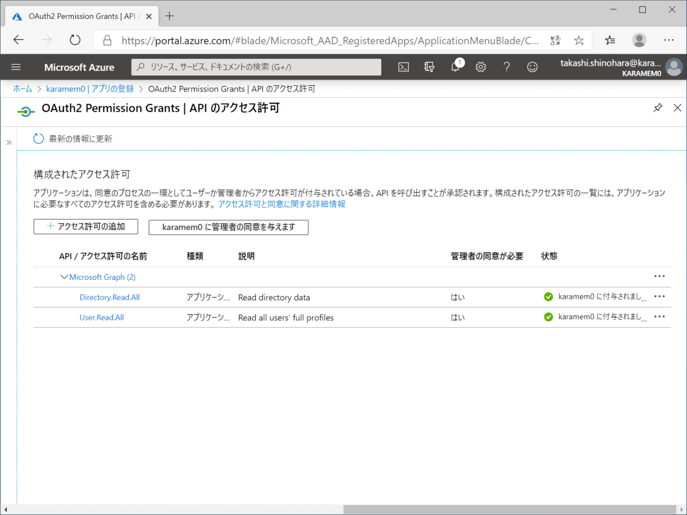Click the 状態 column header
Screen dimensions: 687x515
click(549, 256)
